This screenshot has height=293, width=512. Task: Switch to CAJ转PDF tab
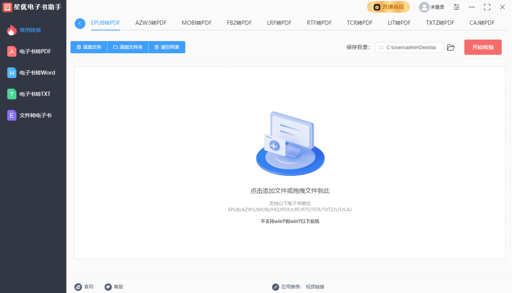(x=482, y=23)
